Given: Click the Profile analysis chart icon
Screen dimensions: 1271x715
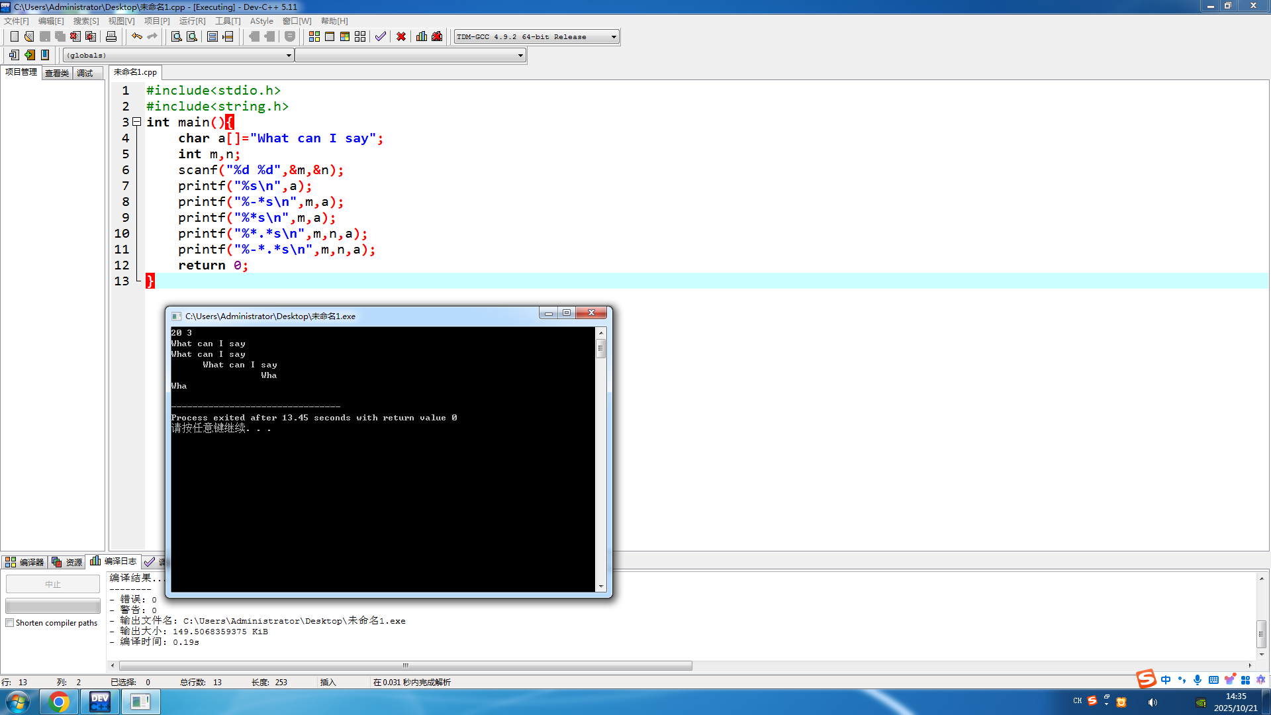Looking at the screenshot, I should pos(422,36).
